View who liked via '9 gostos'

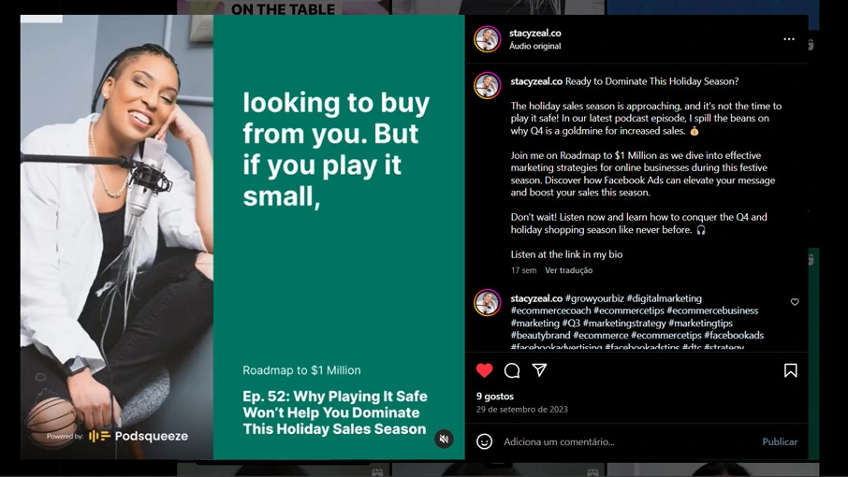pos(495,397)
